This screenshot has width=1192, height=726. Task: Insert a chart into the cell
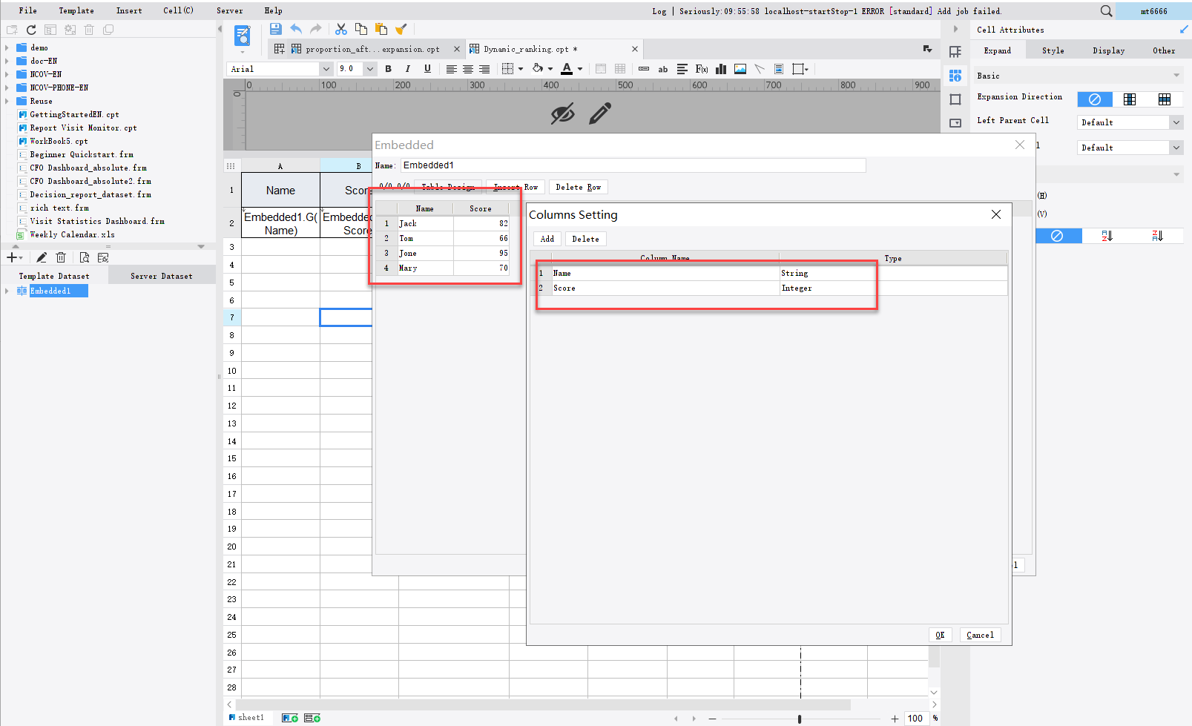[x=721, y=69]
